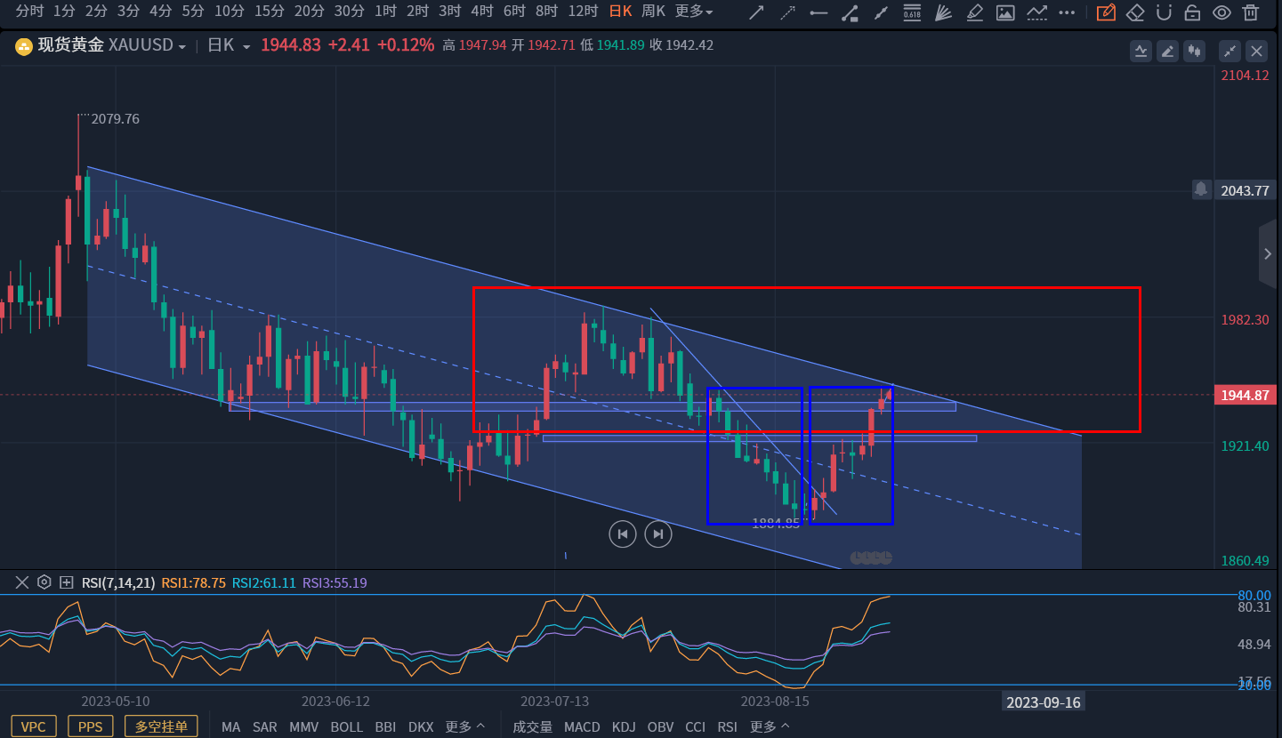The image size is (1282, 738).
Task: Enable the BBI indicator
Action: [x=385, y=726]
